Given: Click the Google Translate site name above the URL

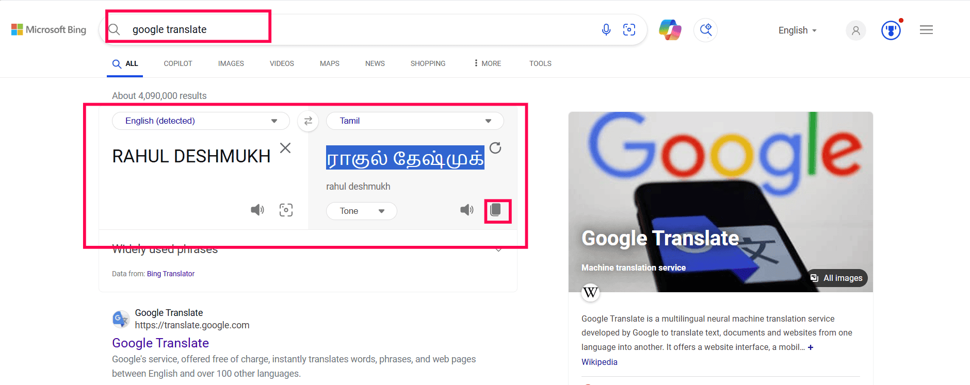Looking at the screenshot, I should pos(169,313).
